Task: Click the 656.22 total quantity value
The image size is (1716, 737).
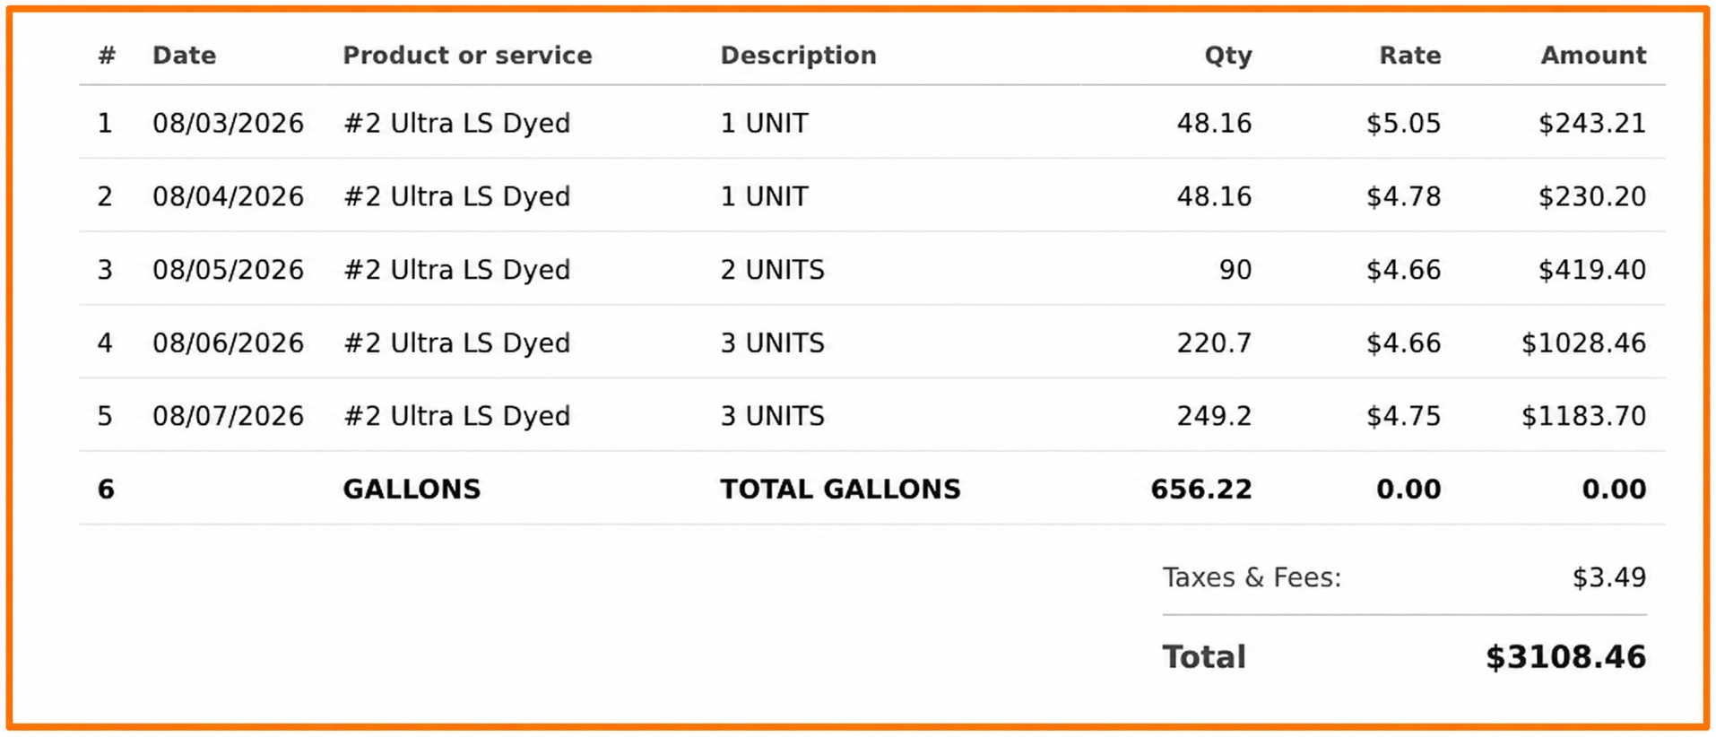Action: pyautogui.click(x=1201, y=490)
